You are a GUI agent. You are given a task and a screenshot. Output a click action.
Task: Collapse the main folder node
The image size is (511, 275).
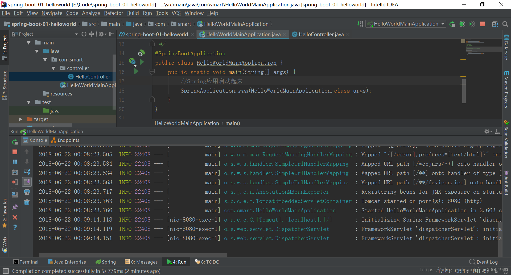pyautogui.click(x=29, y=43)
